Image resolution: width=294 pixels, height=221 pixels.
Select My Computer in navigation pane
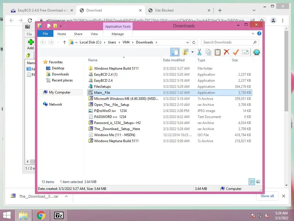coord(60,92)
